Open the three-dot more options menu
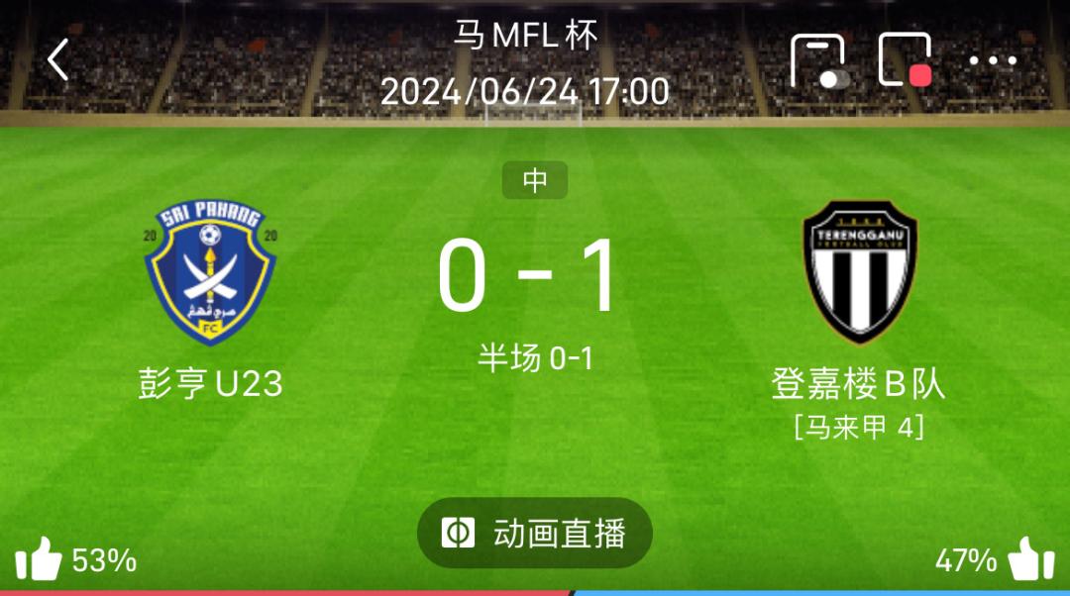The width and height of the screenshot is (1070, 596). 993,60
